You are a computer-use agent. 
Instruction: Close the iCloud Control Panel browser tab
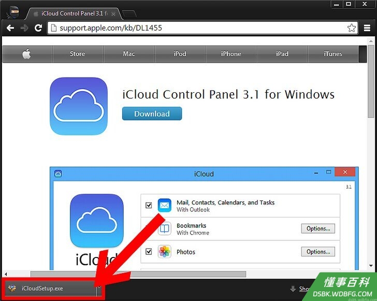(x=113, y=14)
